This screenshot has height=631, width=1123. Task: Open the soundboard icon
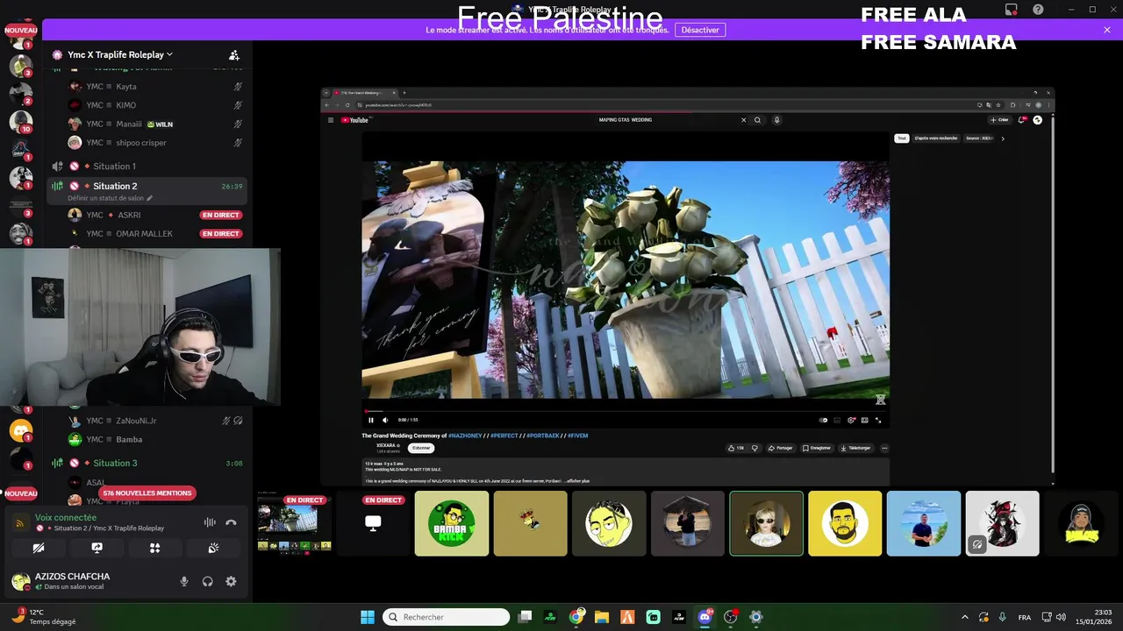[x=213, y=548]
